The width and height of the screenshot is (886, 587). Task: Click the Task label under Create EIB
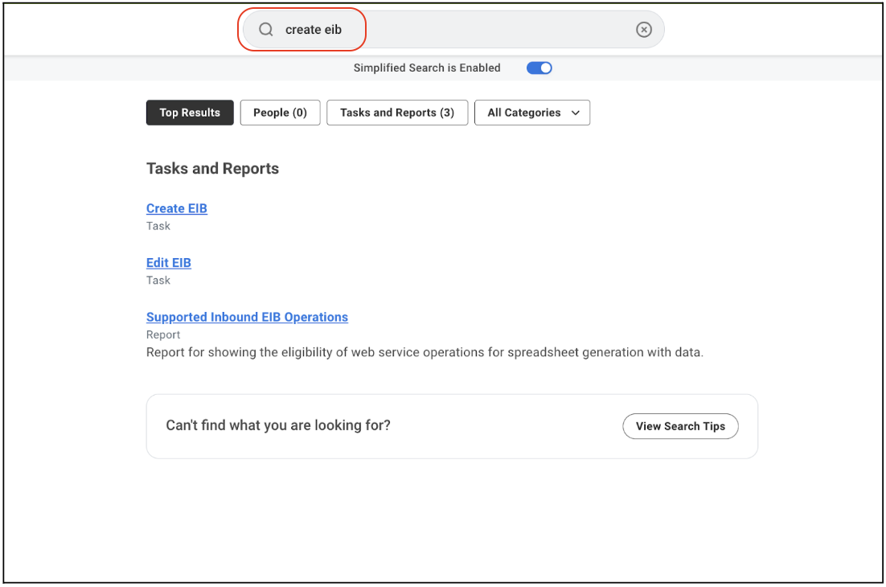pos(158,226)
